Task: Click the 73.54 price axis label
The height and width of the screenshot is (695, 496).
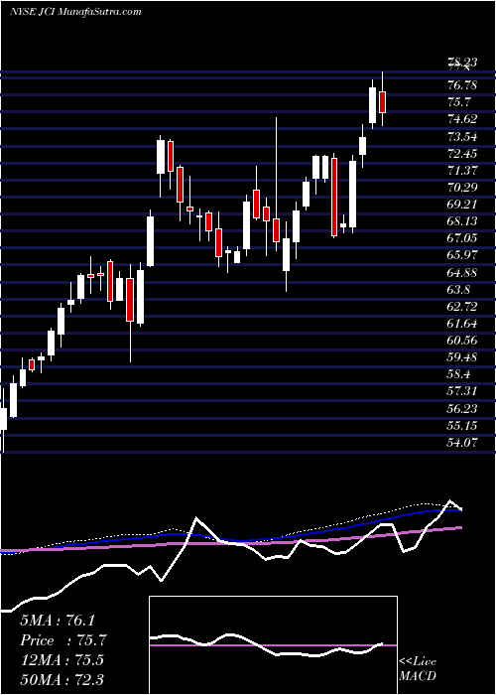Action: pyautogui.click(x=462, y=137)
